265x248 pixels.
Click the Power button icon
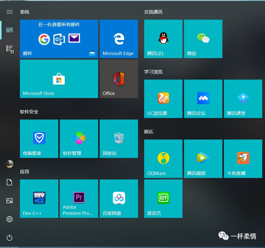coord(10,238)
